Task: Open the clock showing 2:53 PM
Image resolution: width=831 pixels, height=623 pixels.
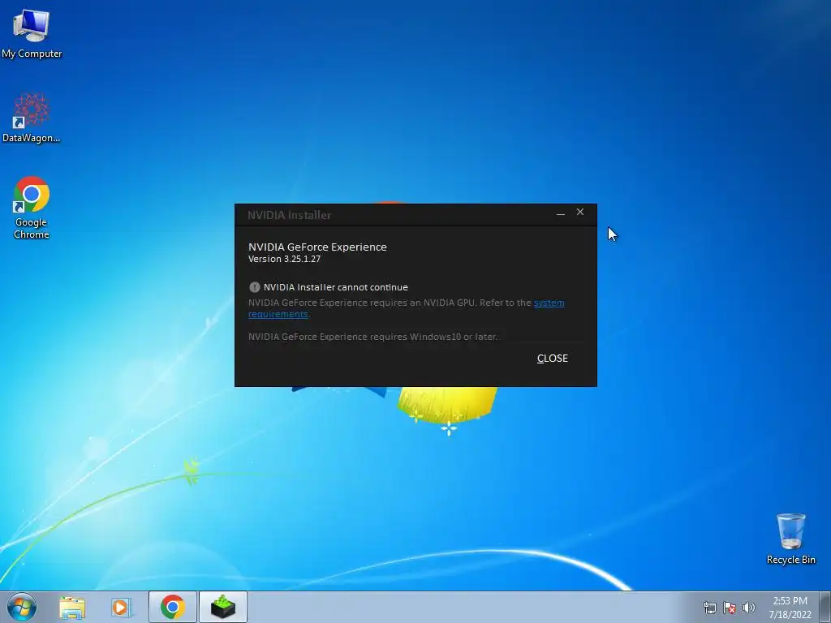Action: click(x=790, y=607)
